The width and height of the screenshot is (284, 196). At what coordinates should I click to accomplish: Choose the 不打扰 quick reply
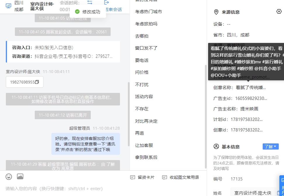coord(142,85)
